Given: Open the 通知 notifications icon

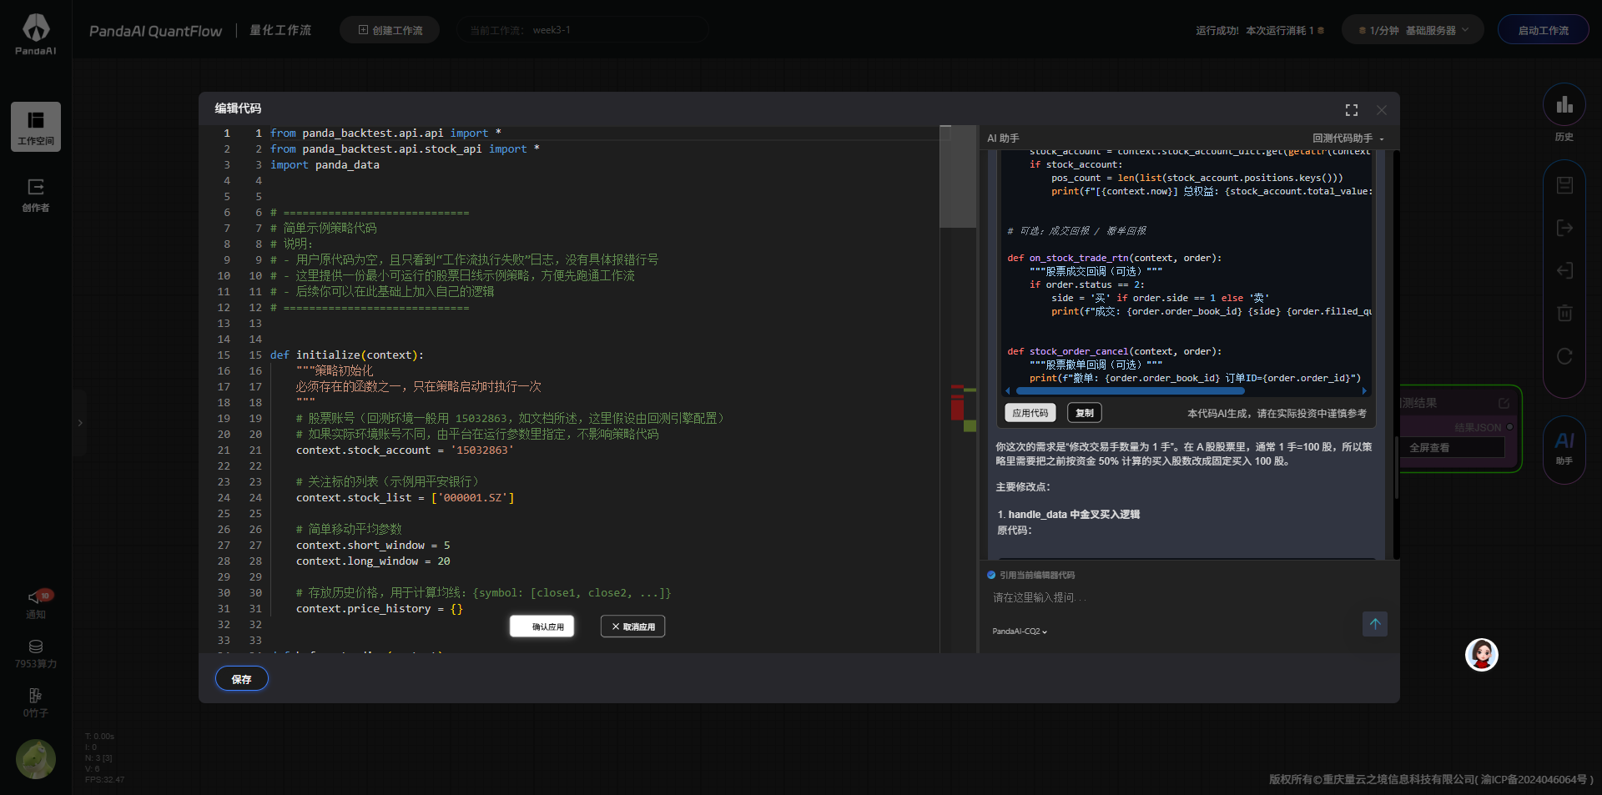Looking at the screenshot, I should click(x=36, y=598).
